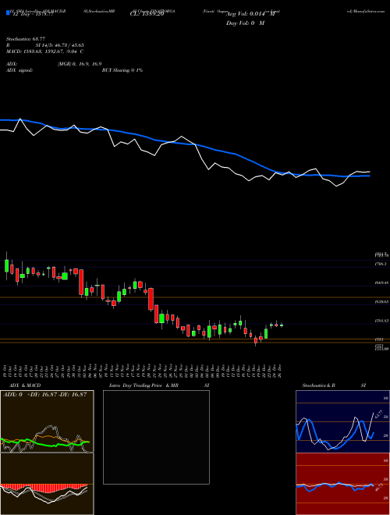Click the 'Avg Vol: 0.014 M' readout
Viewport: 390px width, 515px height.
[251, 14]
